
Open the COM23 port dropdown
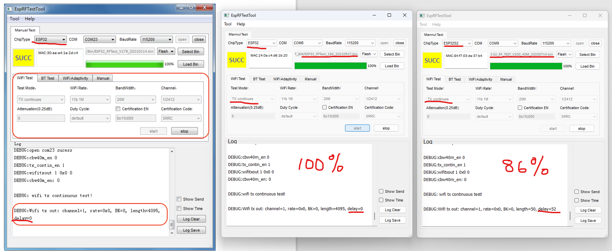tap(100, 39)
